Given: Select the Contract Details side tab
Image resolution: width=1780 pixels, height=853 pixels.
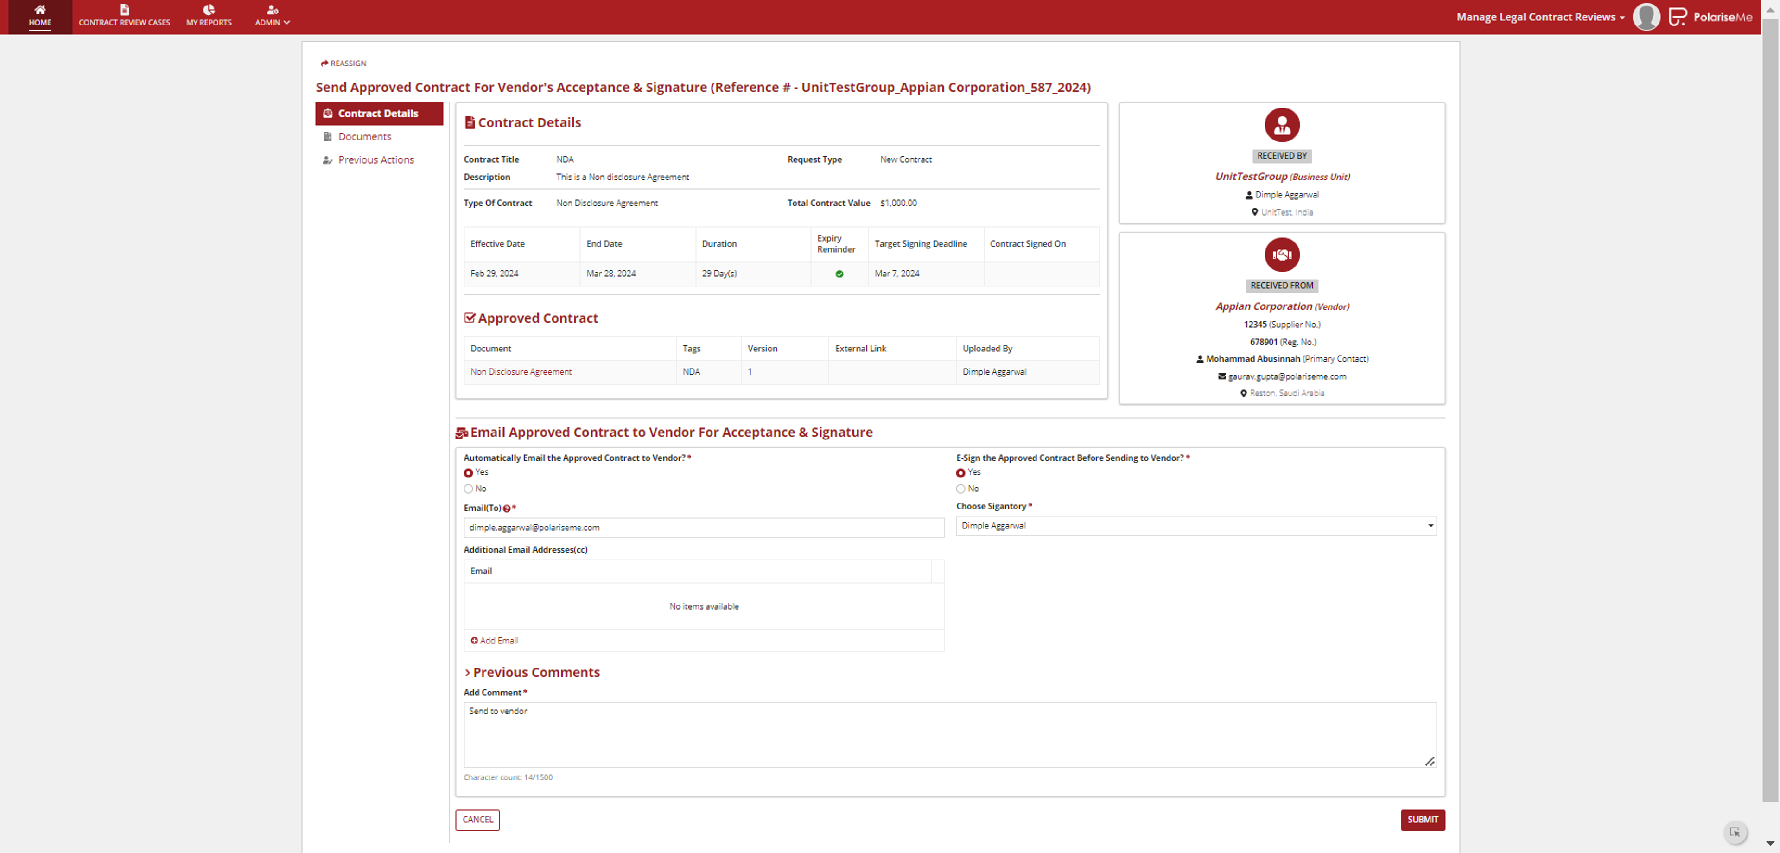Looking at the screenshot, I should [x=379, y=114].
